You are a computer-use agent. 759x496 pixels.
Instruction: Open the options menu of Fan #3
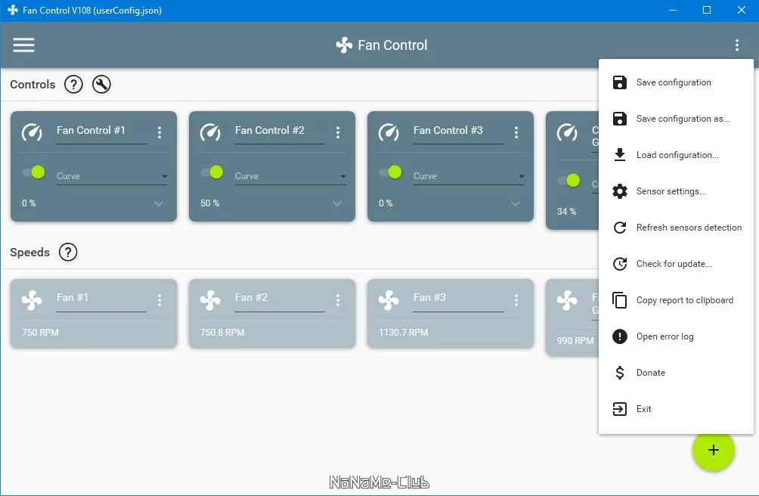[516, 300]
